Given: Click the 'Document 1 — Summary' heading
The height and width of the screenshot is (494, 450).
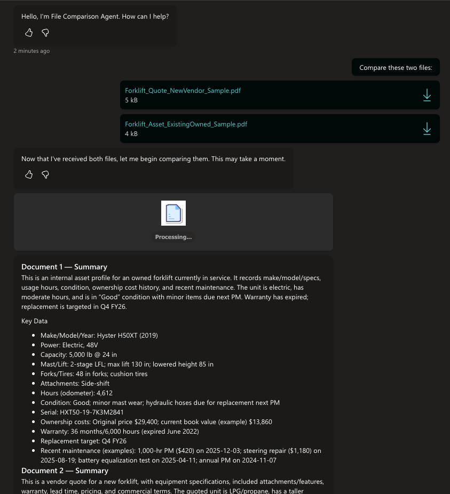Looking at the screenshot, I should 64,267.
